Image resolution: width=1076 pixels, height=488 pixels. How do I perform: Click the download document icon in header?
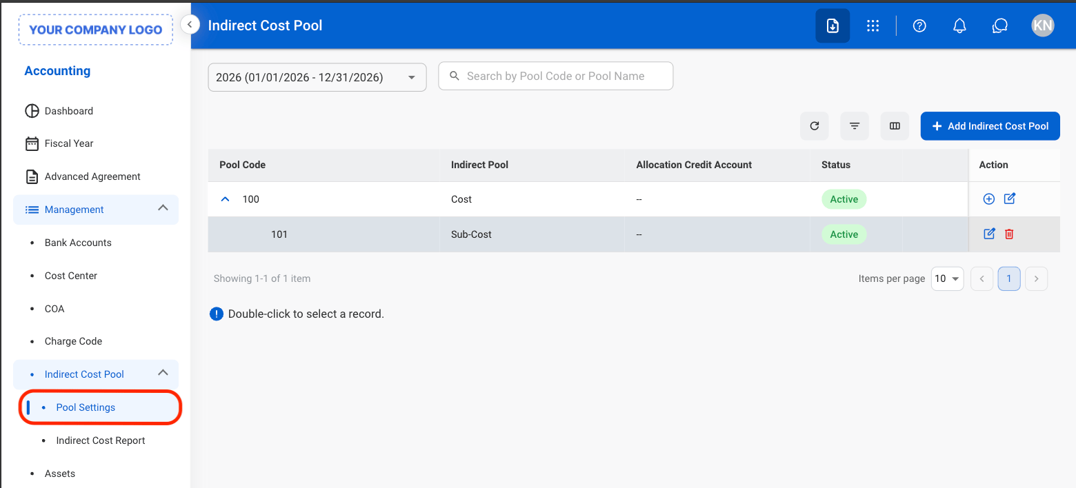click(833, 26)
